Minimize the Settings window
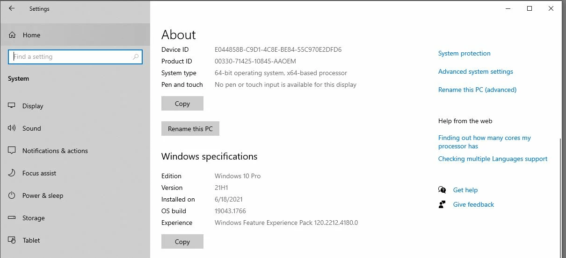The height and width of the screenshot is (258, 566). 508,8
